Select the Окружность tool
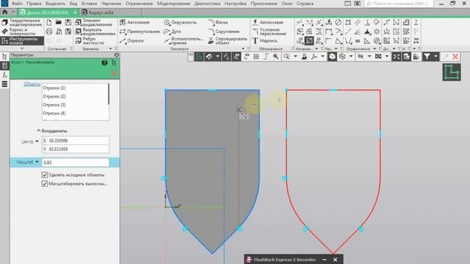 tap(180, 23)
